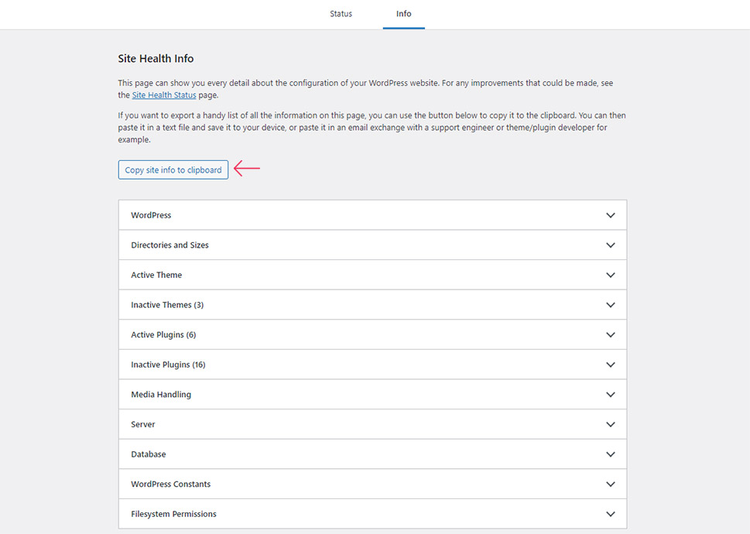Open the Active Theme section title
This screenshot has height=534, width=750.
click(x=156, y=275)
